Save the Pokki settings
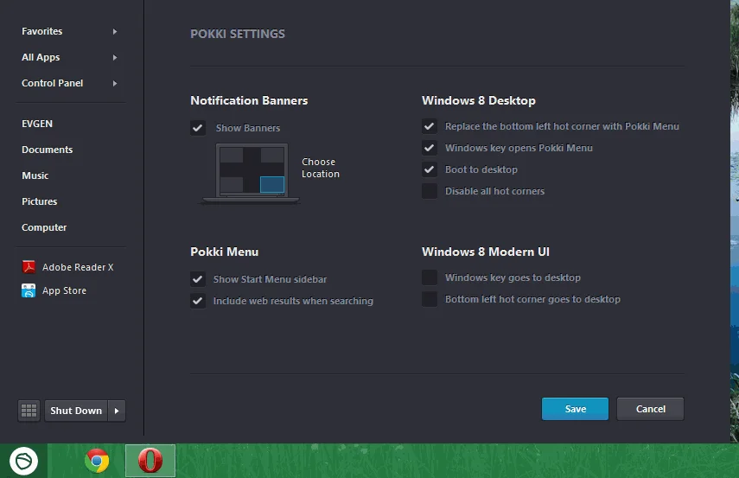 [575, 409]
